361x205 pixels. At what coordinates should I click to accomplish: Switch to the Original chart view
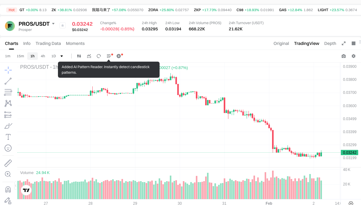281,43
